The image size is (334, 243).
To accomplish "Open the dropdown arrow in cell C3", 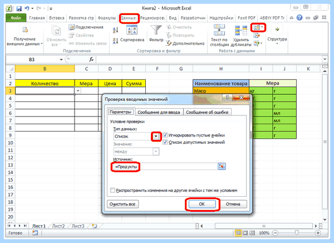I will pyautogui.click(x=78, y=91).
